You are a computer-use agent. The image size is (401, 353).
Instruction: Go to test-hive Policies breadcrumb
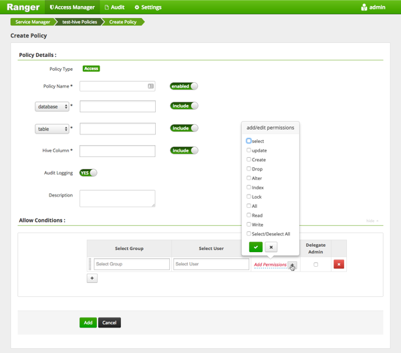click(x=80, y=22)
